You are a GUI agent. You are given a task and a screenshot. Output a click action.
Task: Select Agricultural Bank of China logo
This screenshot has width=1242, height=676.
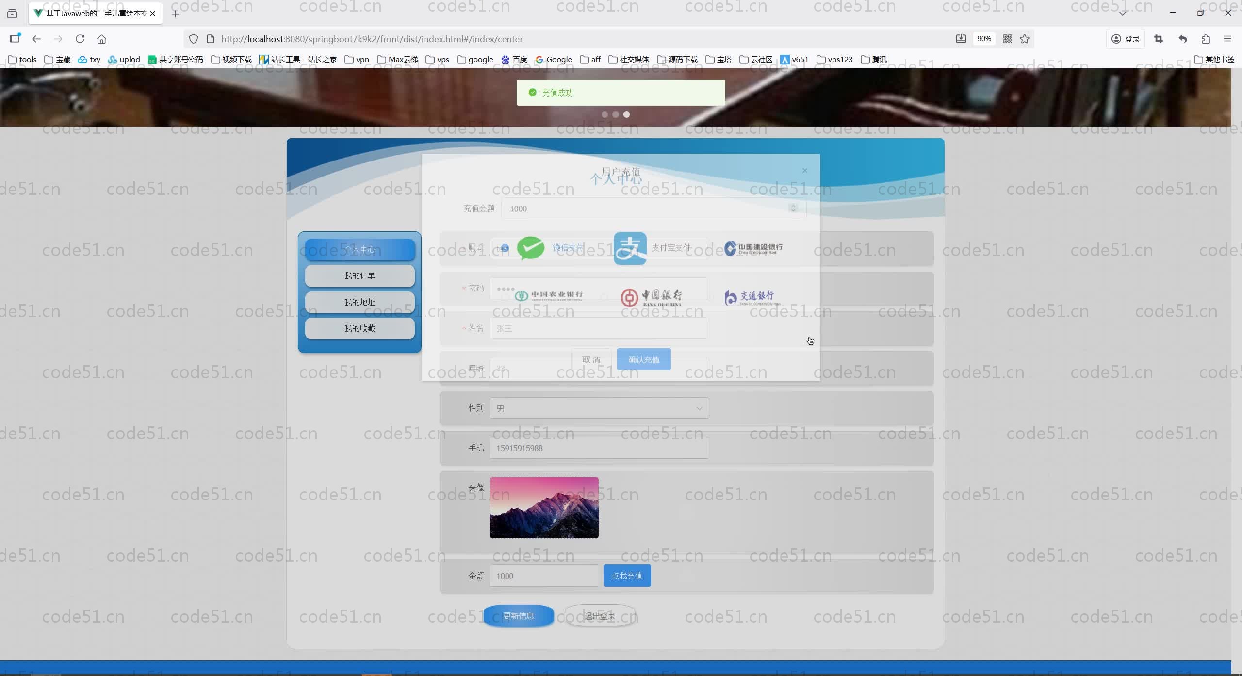point(549,295)
